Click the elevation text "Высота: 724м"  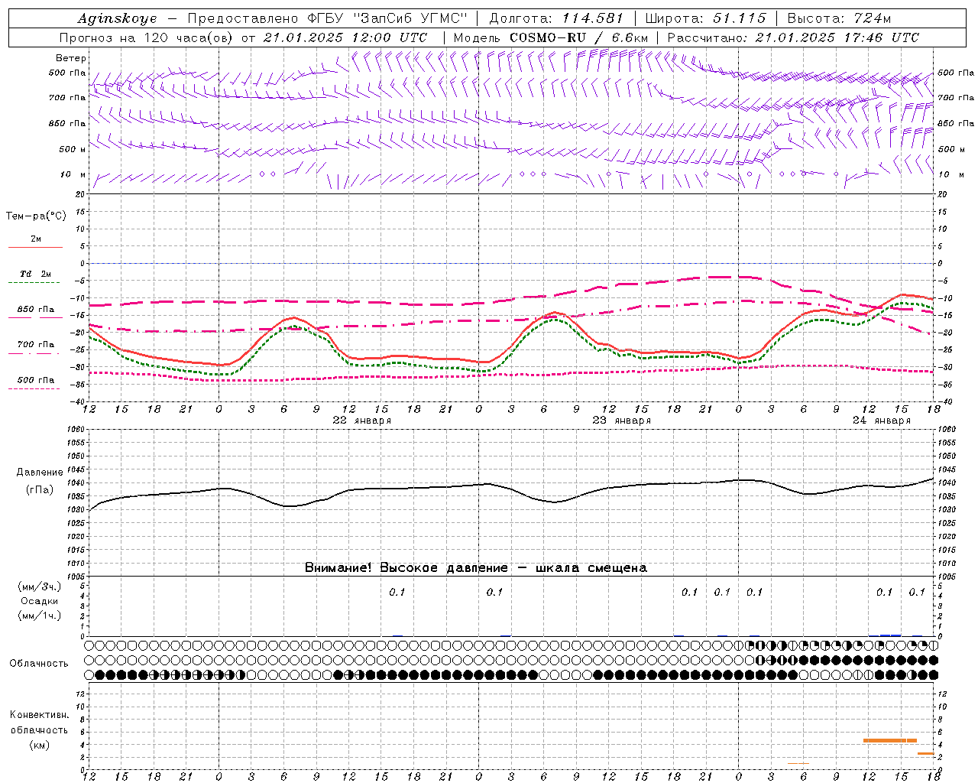pyautogui.click(x=838, y=18)
